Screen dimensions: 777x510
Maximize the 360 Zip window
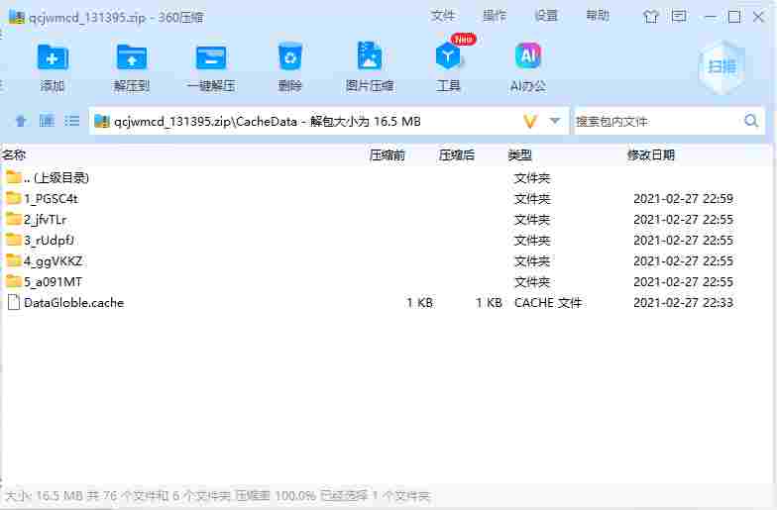734,17
